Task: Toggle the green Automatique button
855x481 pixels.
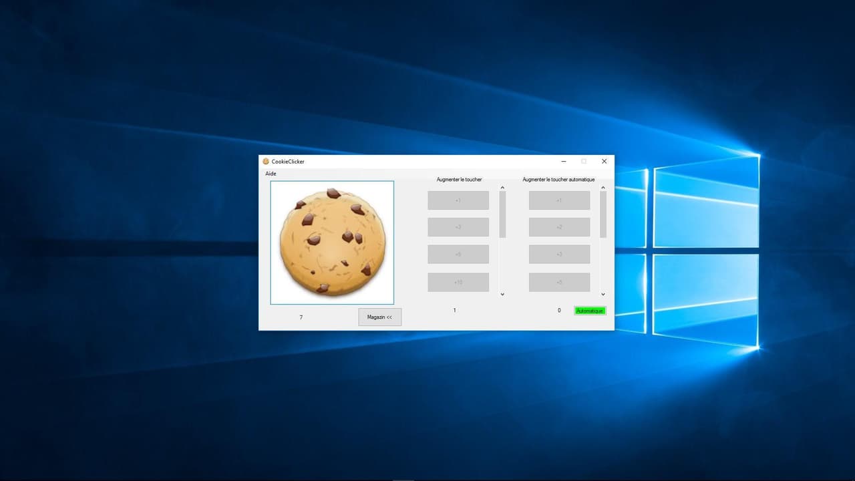Action: point(590,311)
